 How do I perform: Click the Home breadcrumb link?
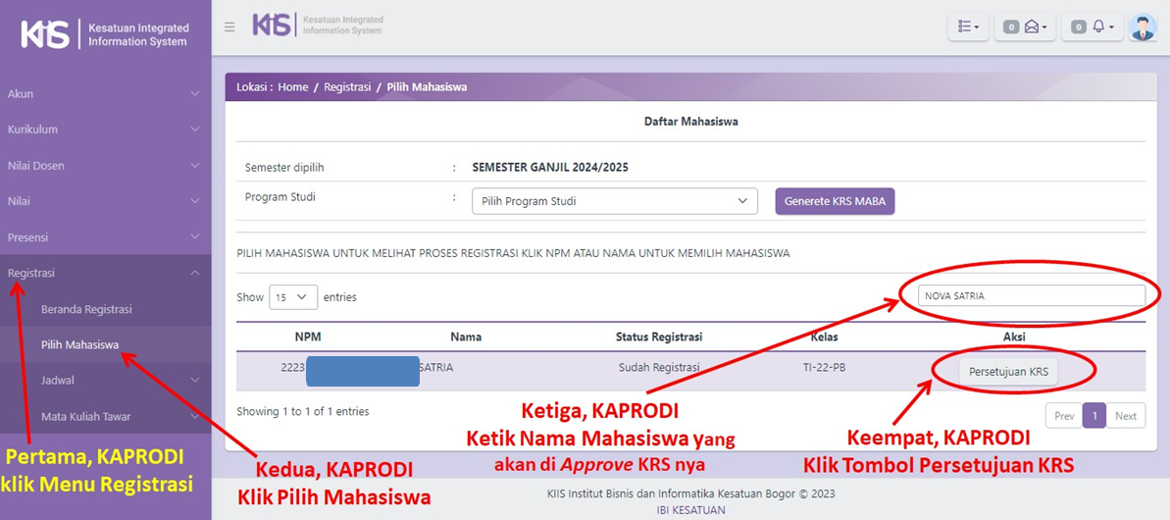coord(292,87)
